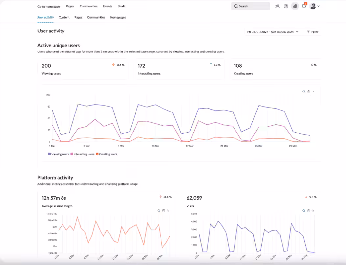Click the -0.5 % change indicator
This screenshot has height=265, width=346.
(118, 65)
